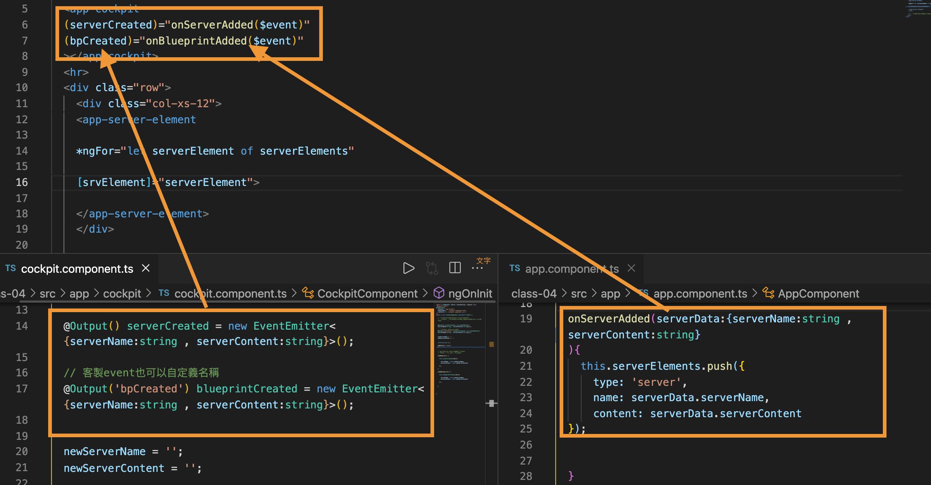
Task: Click the ngOnInit cube symbol icon
Action: [x=439, y=293]
